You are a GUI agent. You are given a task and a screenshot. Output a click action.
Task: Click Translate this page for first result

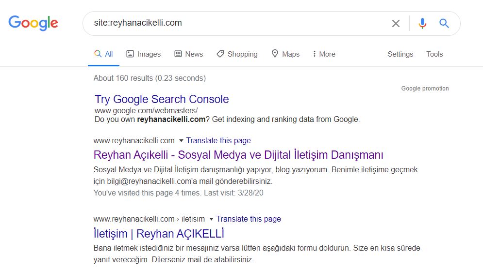218,141
